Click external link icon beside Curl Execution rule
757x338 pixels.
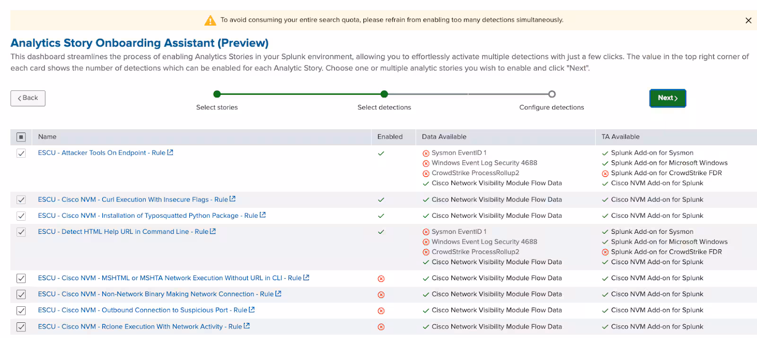[x=232, y=199]
